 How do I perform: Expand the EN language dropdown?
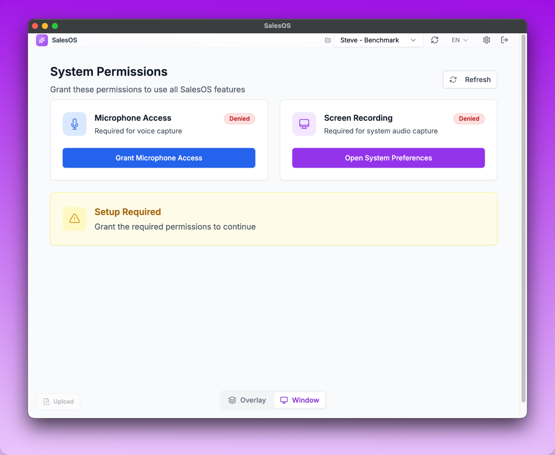tap(460, 40)
